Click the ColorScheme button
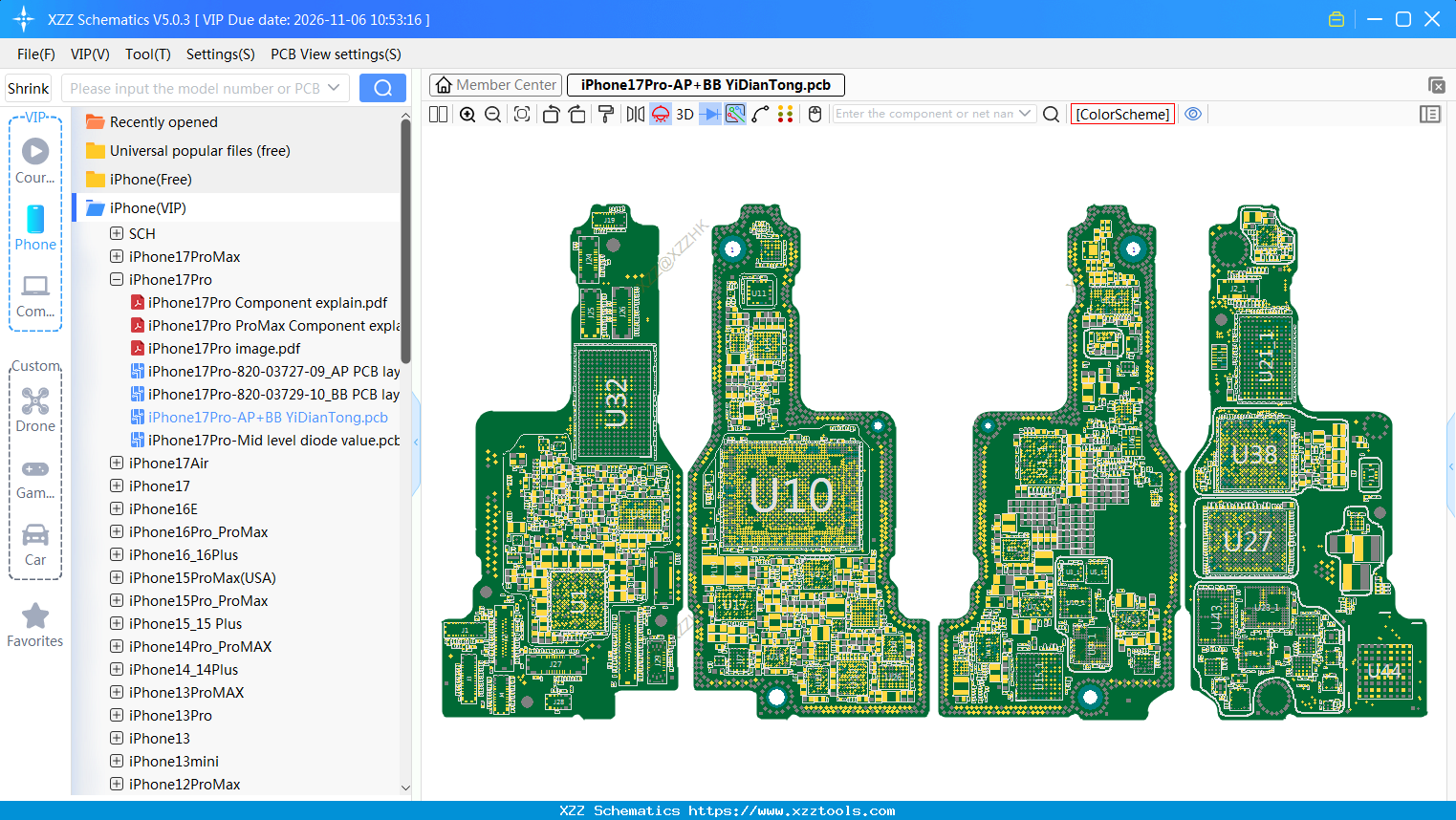Image resolution: width=1456 pixels, height=820 pixels. tap(1122, 114)
